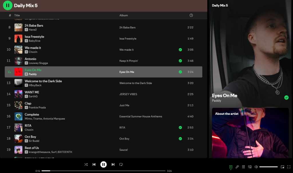Image resolution: width=293 pixels, height=173 pixels.
Task: Click Welcome to the Dark Side cover art
Action: tap(18, 83)
